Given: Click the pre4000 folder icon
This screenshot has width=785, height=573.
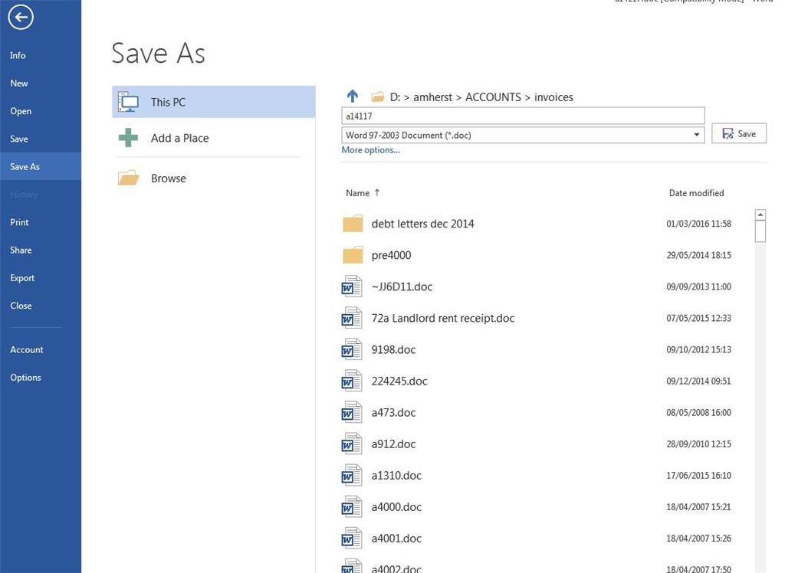Looking at the screenshot, I should 353,255.
